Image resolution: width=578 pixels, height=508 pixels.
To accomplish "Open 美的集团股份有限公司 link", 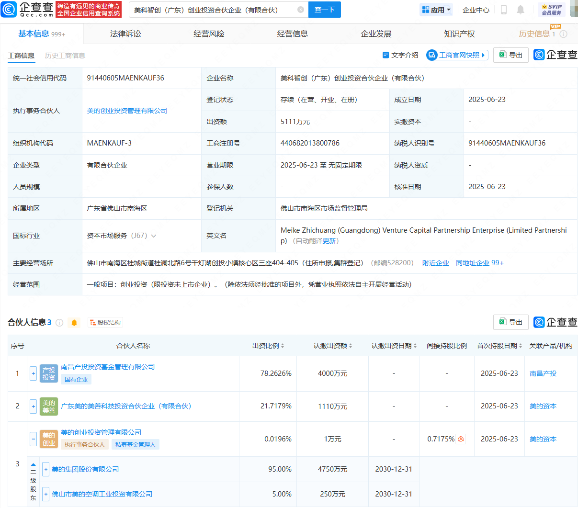I will (85, 469).
